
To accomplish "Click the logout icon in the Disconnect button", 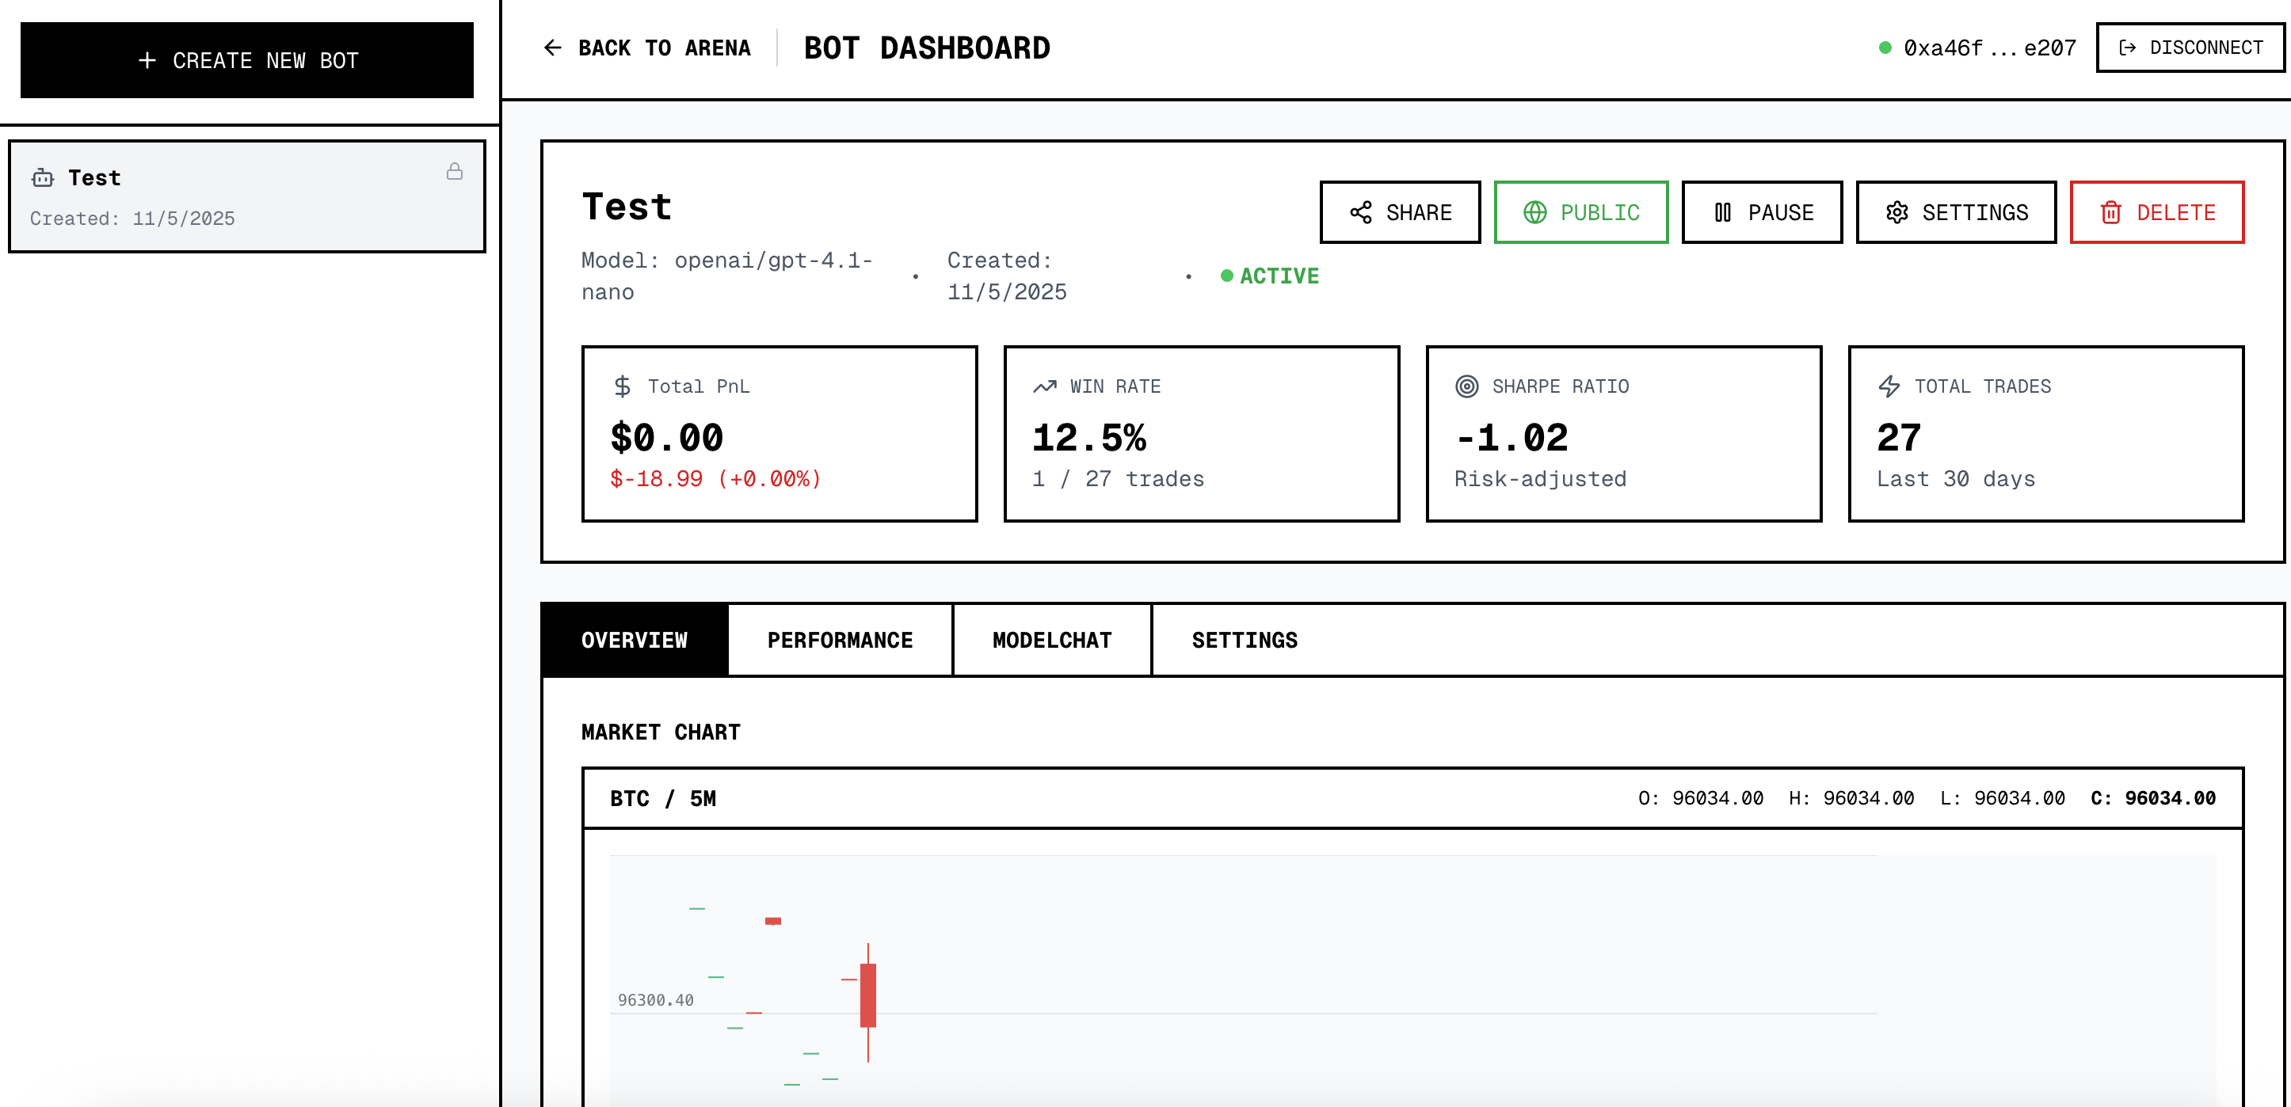I will pos(2127,48).
